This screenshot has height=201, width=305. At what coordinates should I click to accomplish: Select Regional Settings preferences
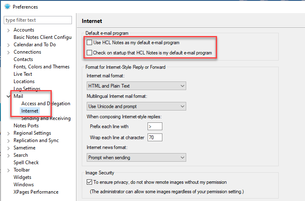[32, 133]
